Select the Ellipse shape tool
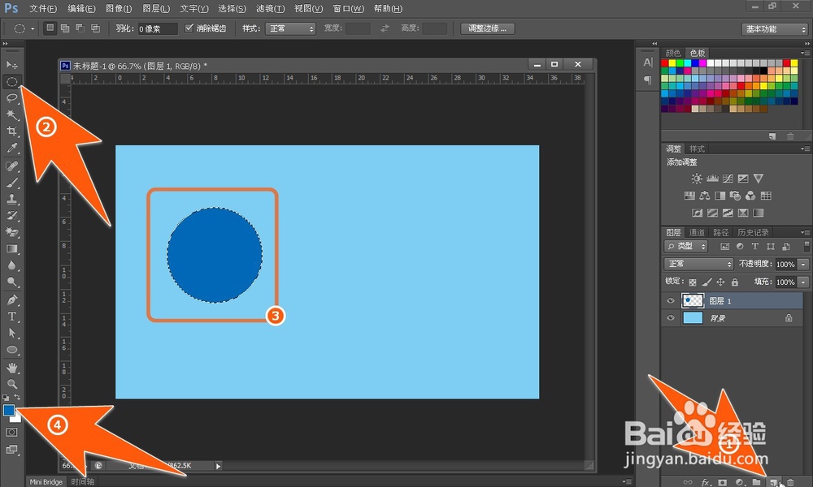The width and height of the screenshot is (813, 487). (12, 350)
